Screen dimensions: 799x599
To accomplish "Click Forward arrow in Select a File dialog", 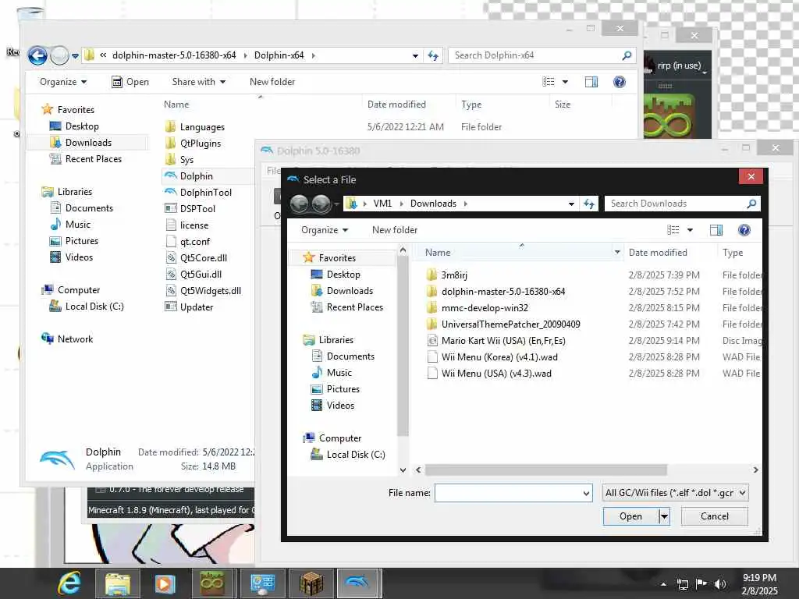I will click(321, 204).
